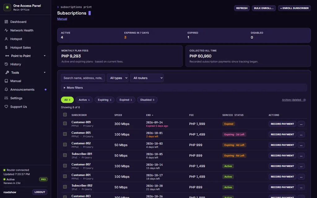Toggle the select-all checkbox in table header
The height and width of the screenshot is (198, 317).
click(65, 114)
